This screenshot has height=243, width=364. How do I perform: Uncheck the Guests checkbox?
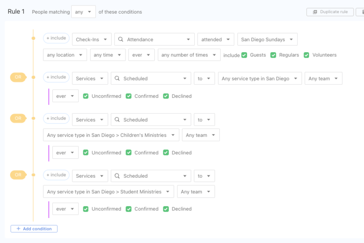244,55
